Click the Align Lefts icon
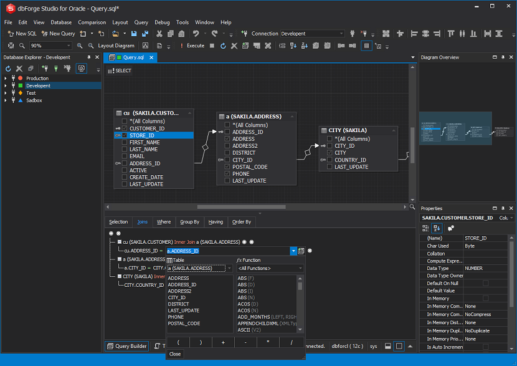 point(414,33)
